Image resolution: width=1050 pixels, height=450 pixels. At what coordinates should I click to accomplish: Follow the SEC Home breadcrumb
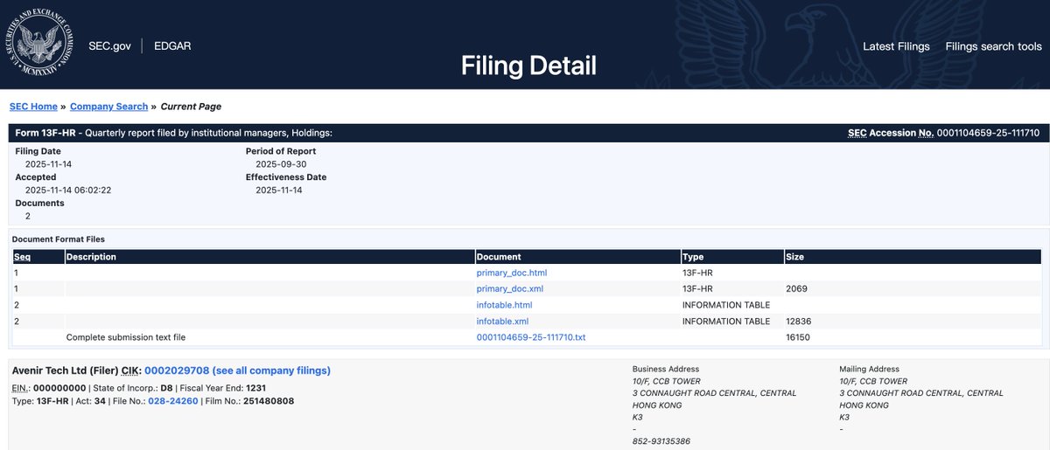point(33,107)
